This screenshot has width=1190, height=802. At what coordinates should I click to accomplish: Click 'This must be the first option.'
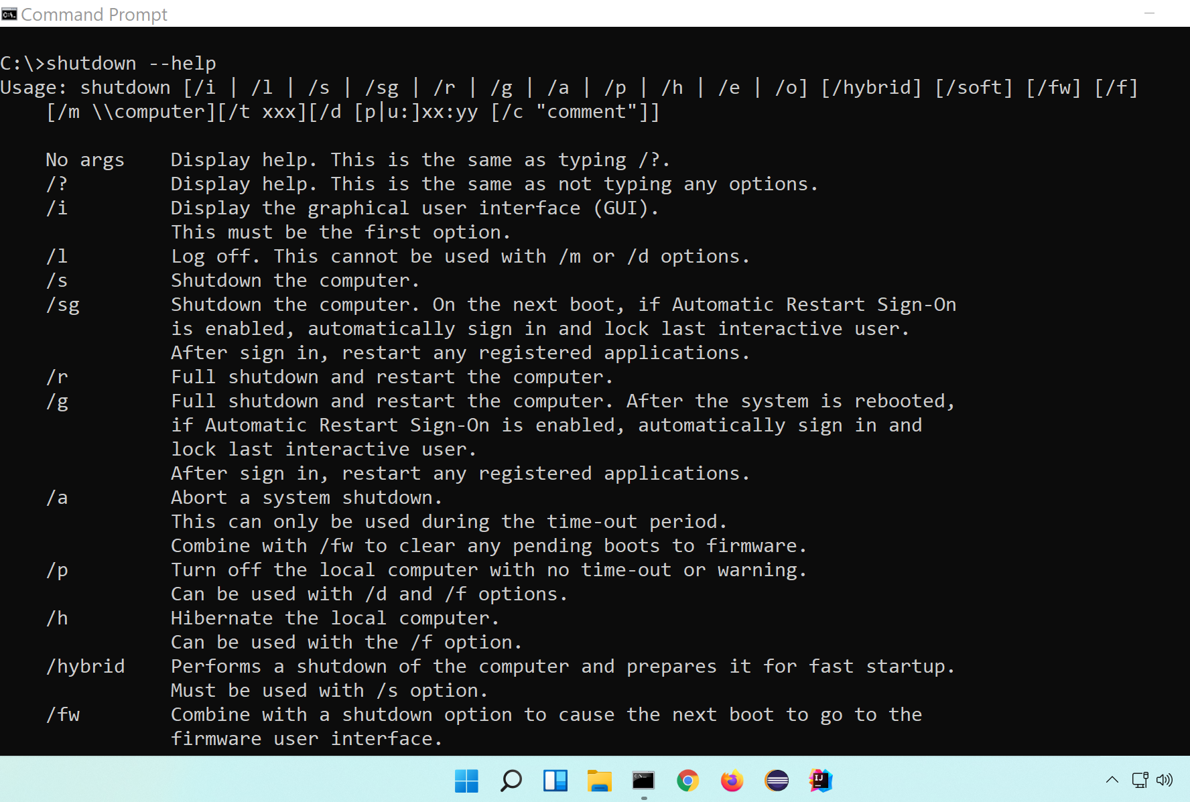point(340,232)
